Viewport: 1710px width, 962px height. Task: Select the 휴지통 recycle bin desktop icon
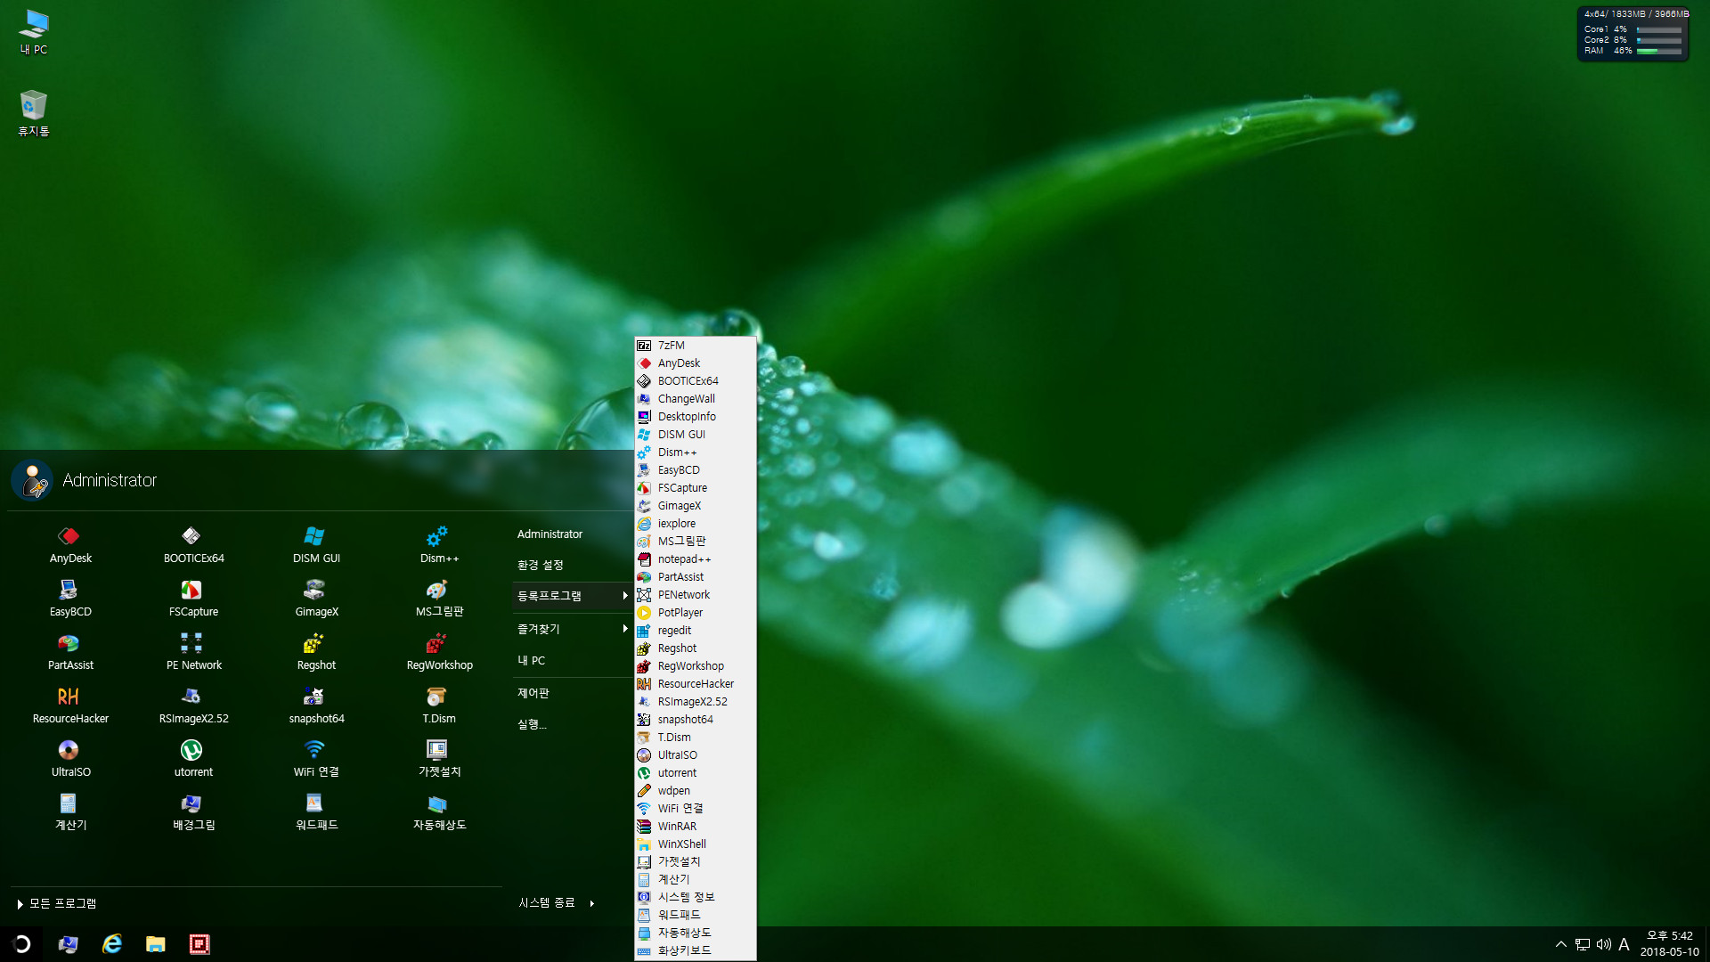click(x=34, y=113)
